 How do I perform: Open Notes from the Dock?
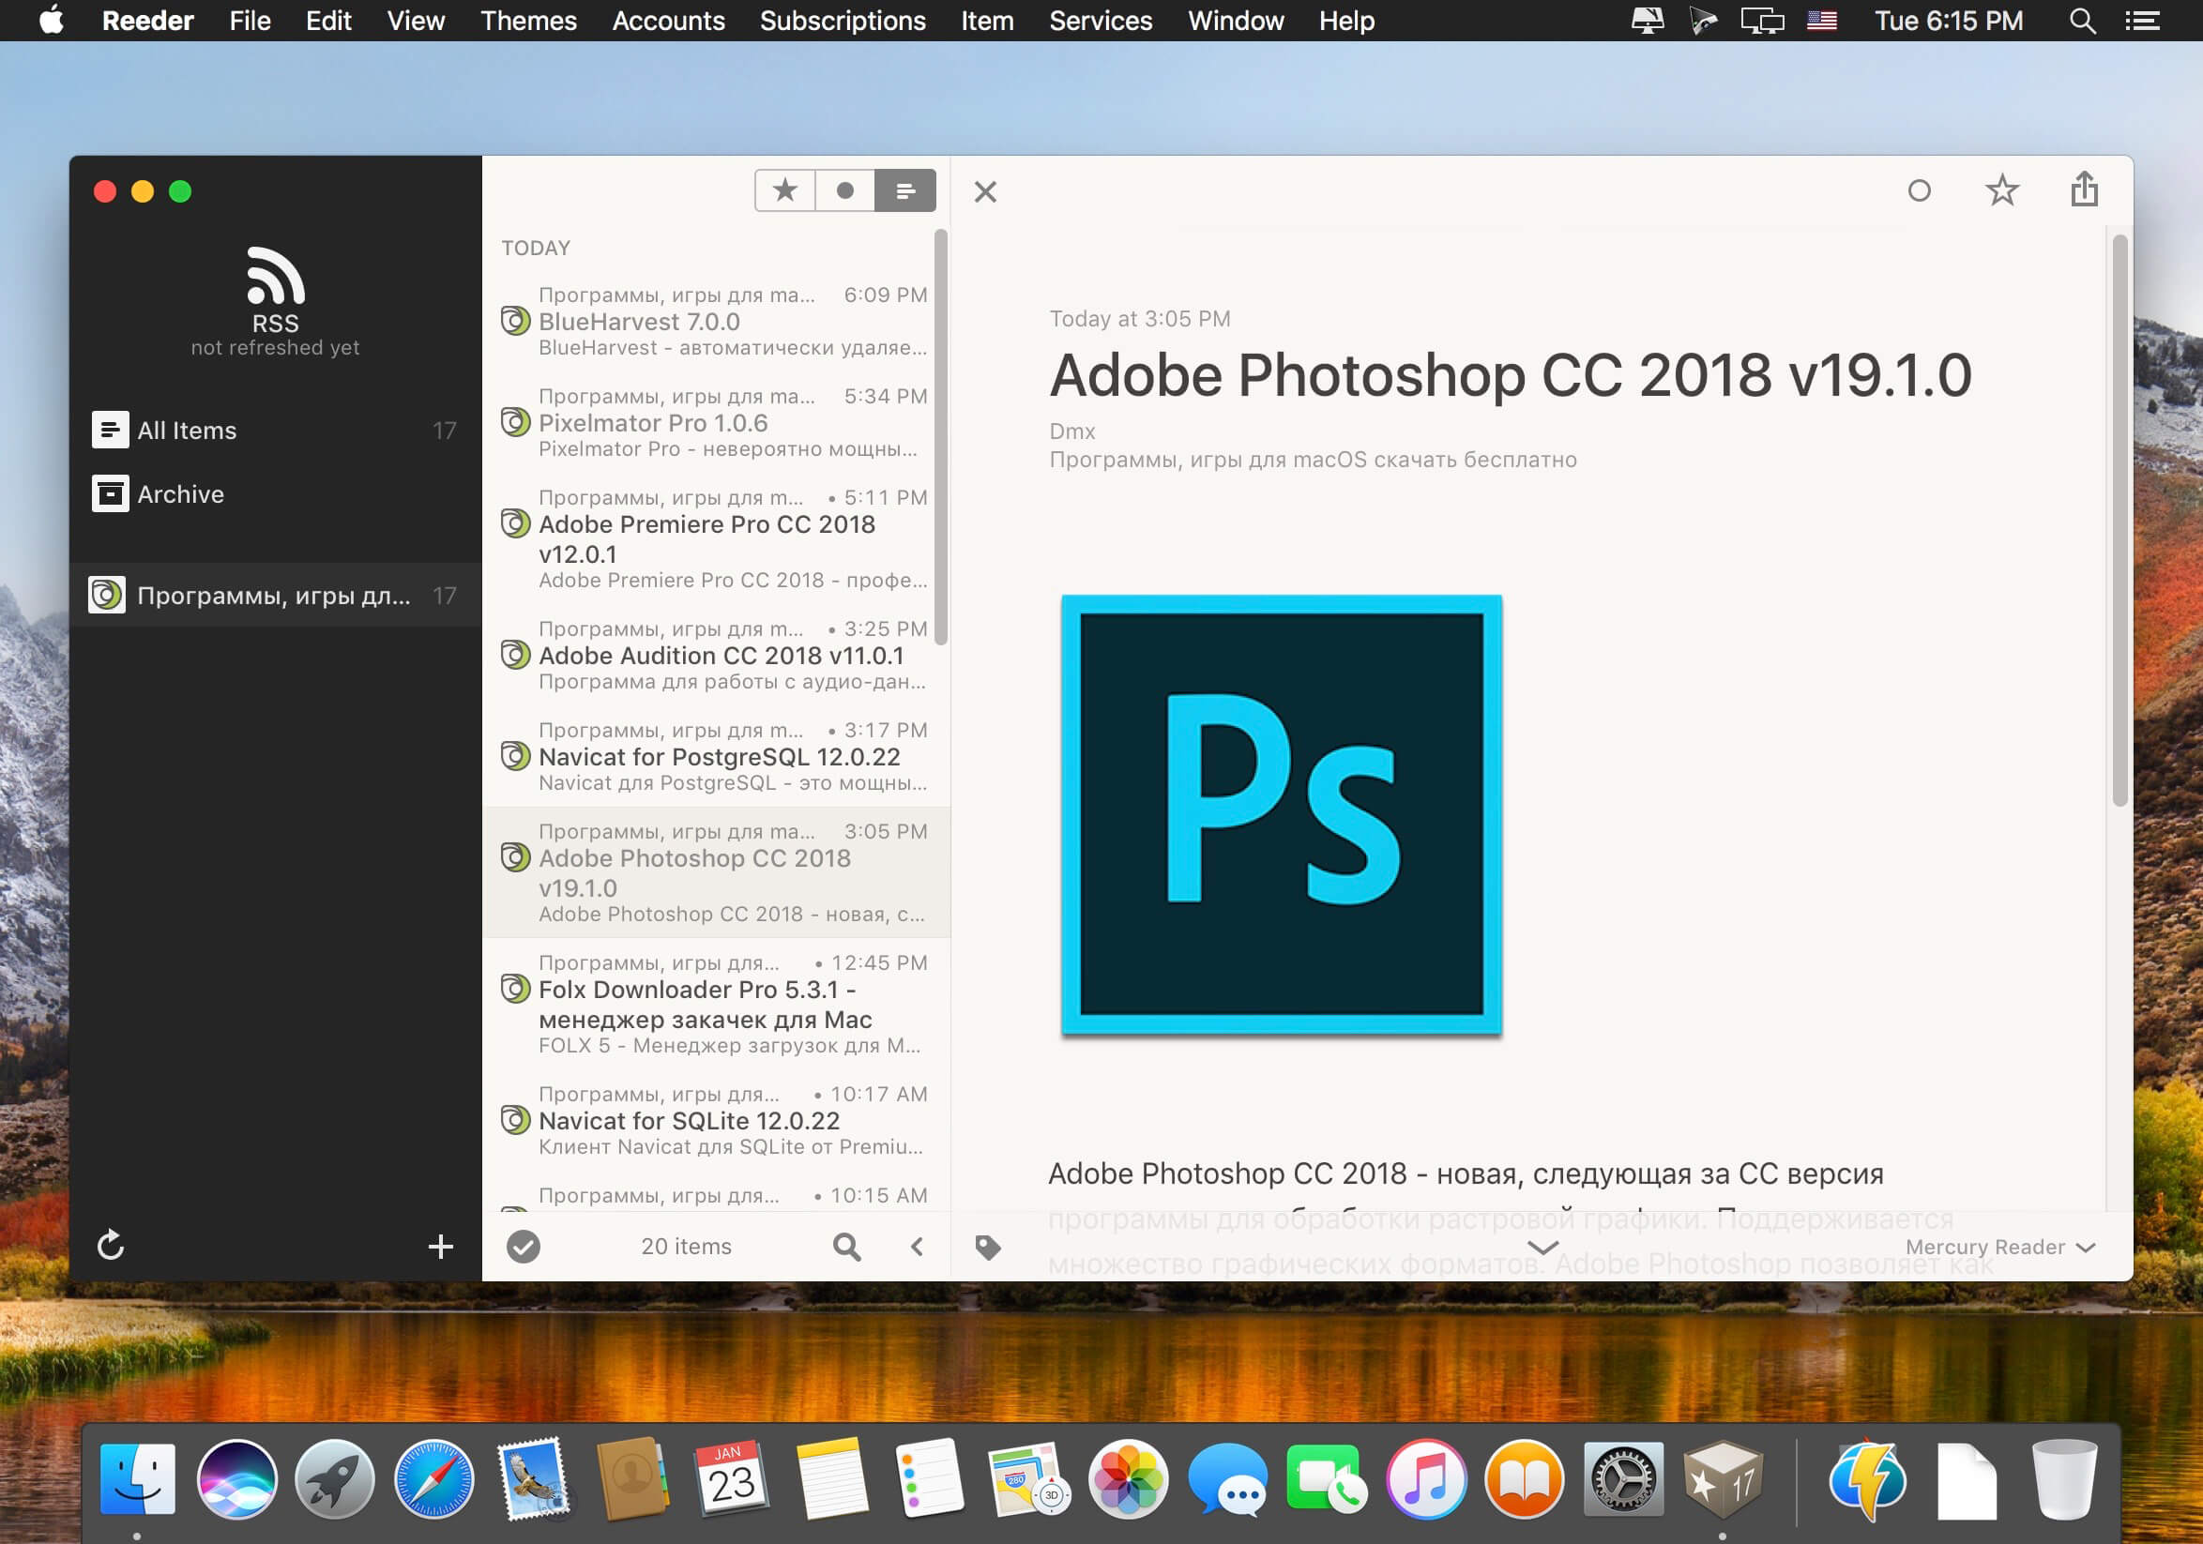click(x=831, y=1478)
